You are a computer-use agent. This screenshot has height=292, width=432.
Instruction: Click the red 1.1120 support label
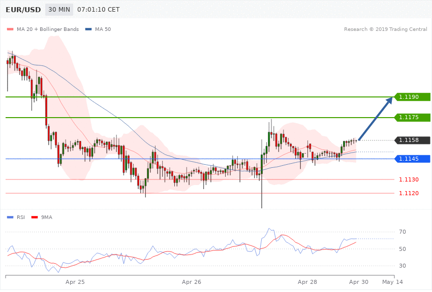pos(409,193)
